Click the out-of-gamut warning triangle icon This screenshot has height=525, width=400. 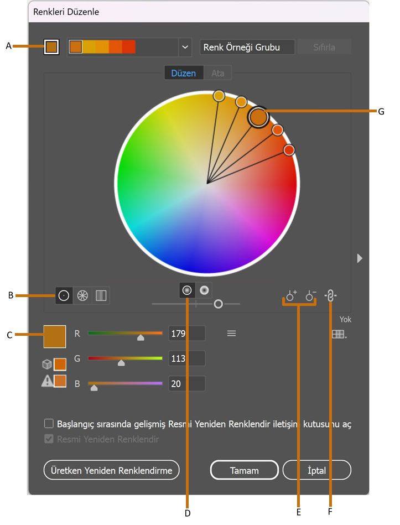48,381
